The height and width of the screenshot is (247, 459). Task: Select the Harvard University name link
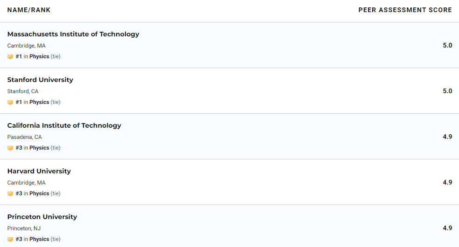click(x=39, y=171)
